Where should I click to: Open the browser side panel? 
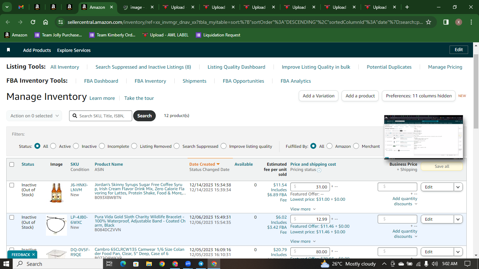click(x=446, y=22)
